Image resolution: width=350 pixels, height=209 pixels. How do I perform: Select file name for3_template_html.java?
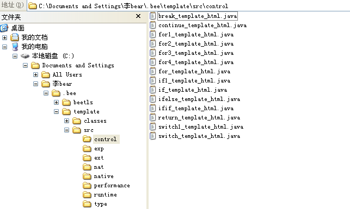click(196, 53)
